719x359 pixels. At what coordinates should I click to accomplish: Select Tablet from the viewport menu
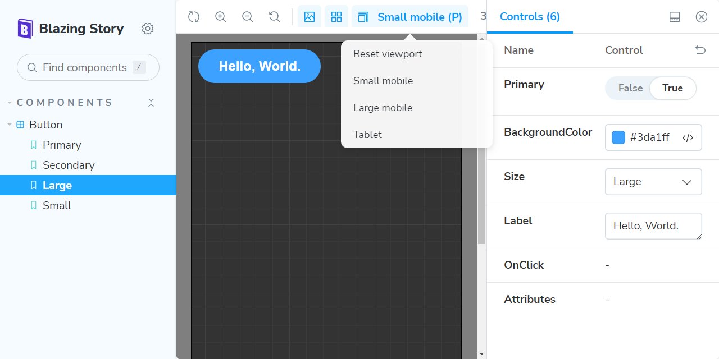367,135
